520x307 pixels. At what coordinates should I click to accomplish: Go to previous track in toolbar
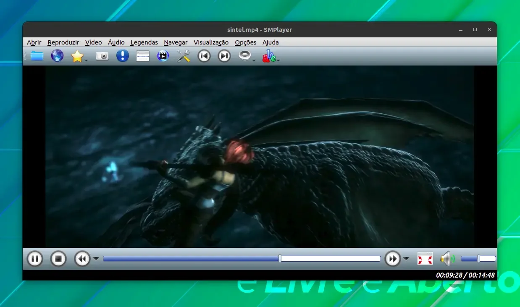(x=204, y=56)
